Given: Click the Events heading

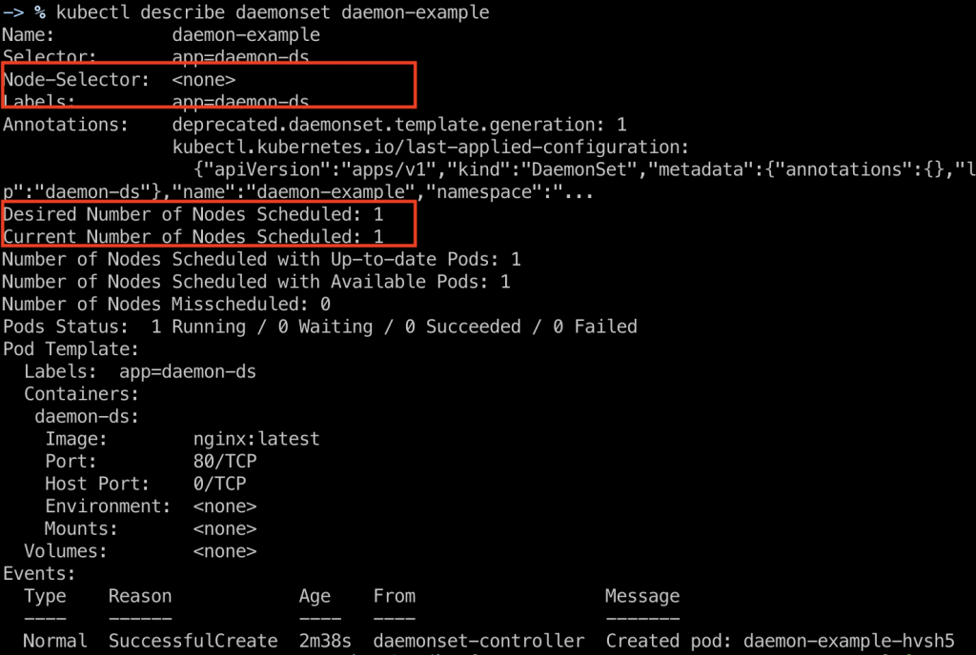Looking at the screenshot, I should point(38,573).
